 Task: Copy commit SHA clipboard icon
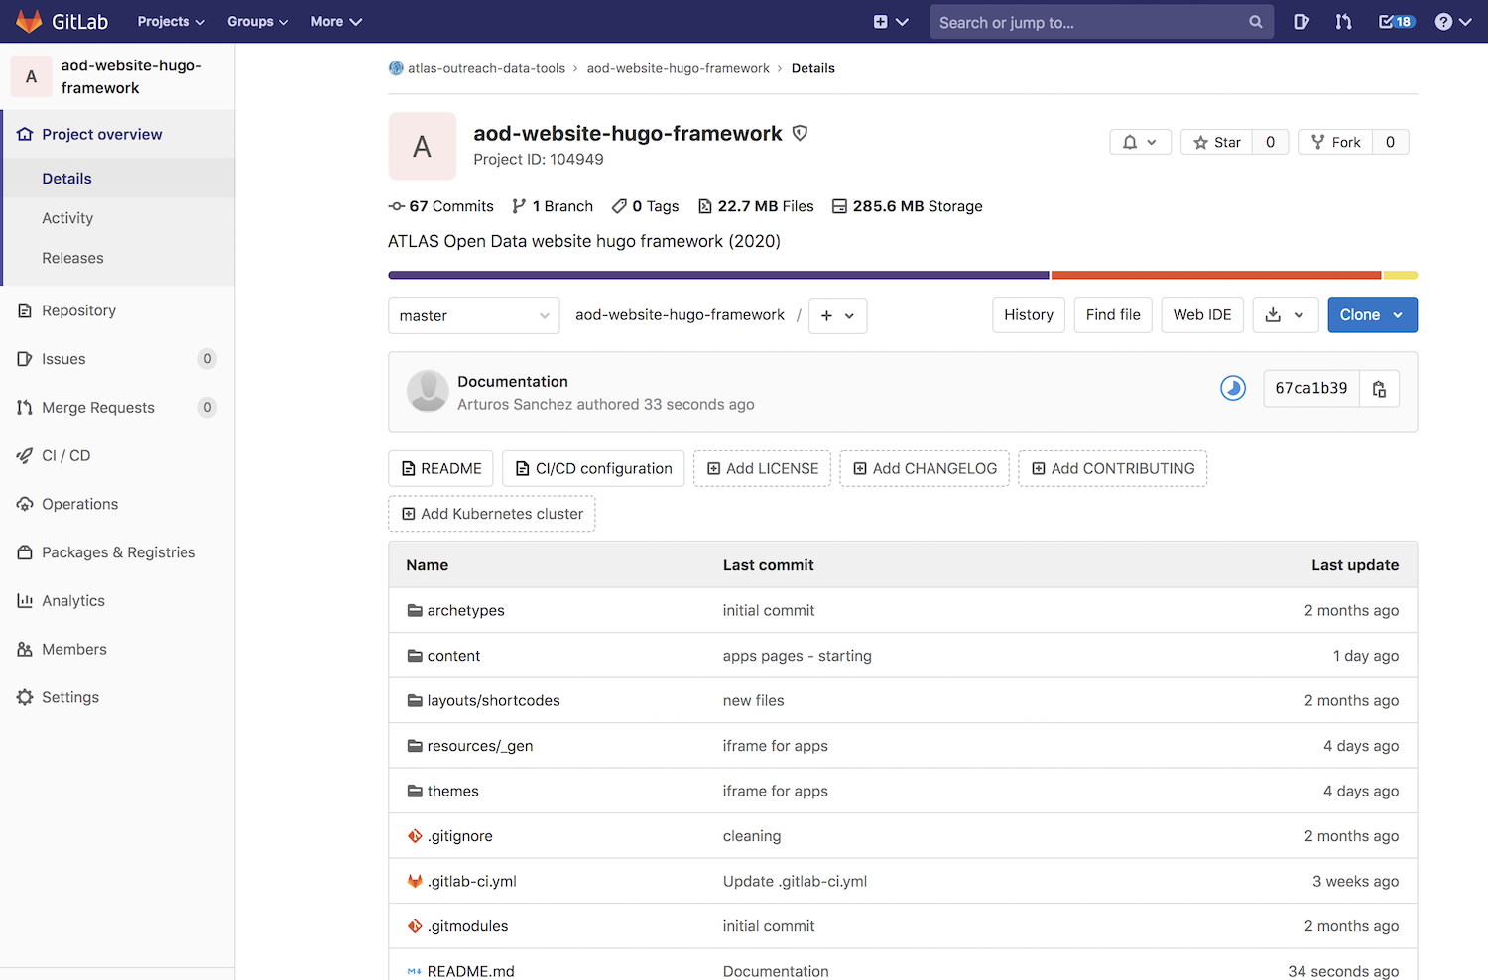1379,389
